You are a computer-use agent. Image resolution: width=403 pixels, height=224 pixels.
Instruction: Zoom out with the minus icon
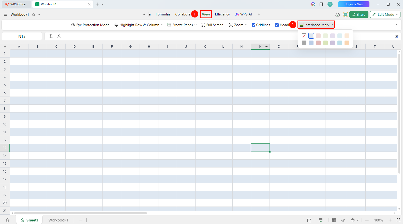[x=367, y=220]
